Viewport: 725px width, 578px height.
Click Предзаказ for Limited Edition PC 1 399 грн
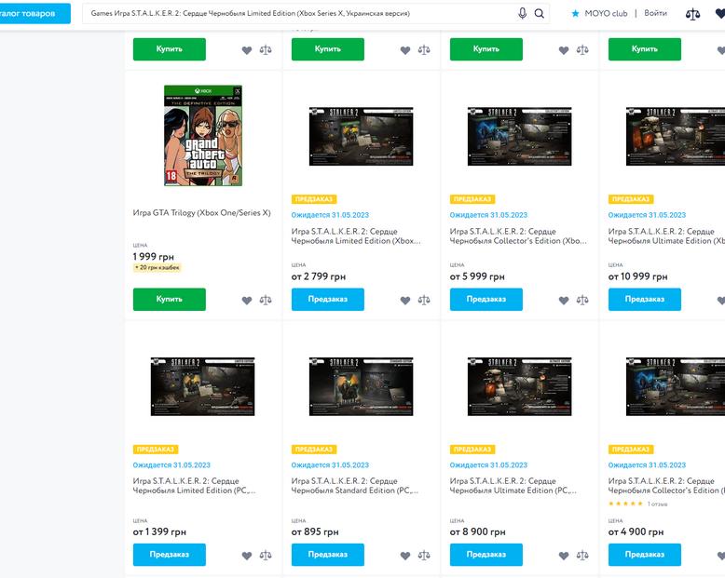(170, 555)
